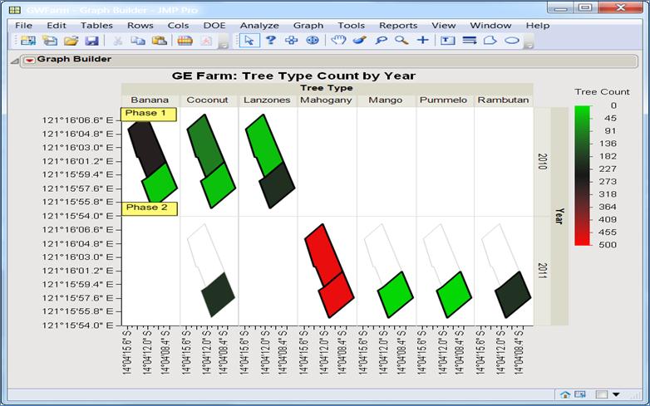The image size is (650, 406).
Task: Click the Phase 2 yellow annotation label
Action: 150,208
